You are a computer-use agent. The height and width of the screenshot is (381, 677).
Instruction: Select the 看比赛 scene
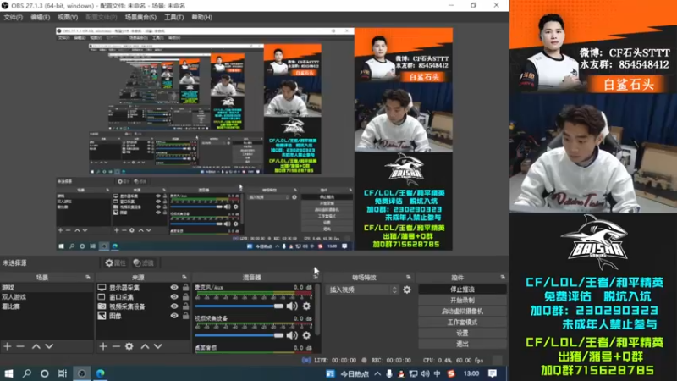47,306
